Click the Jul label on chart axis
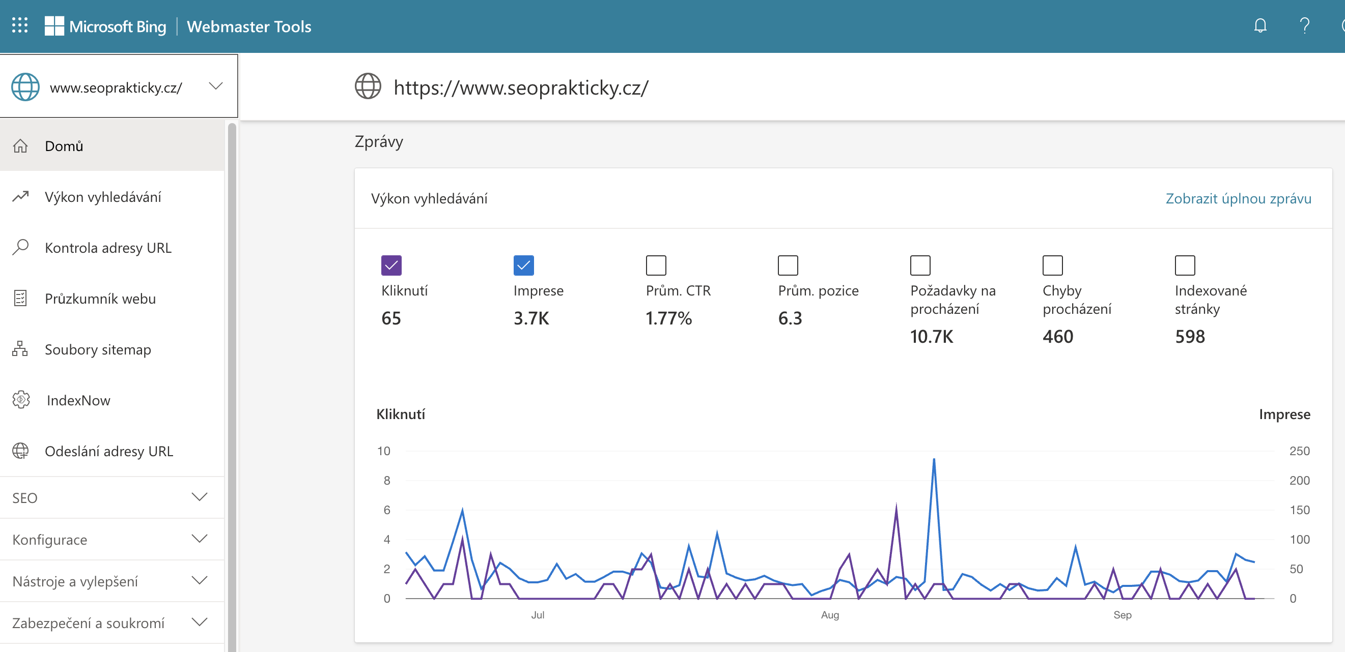 pos(537,615)
